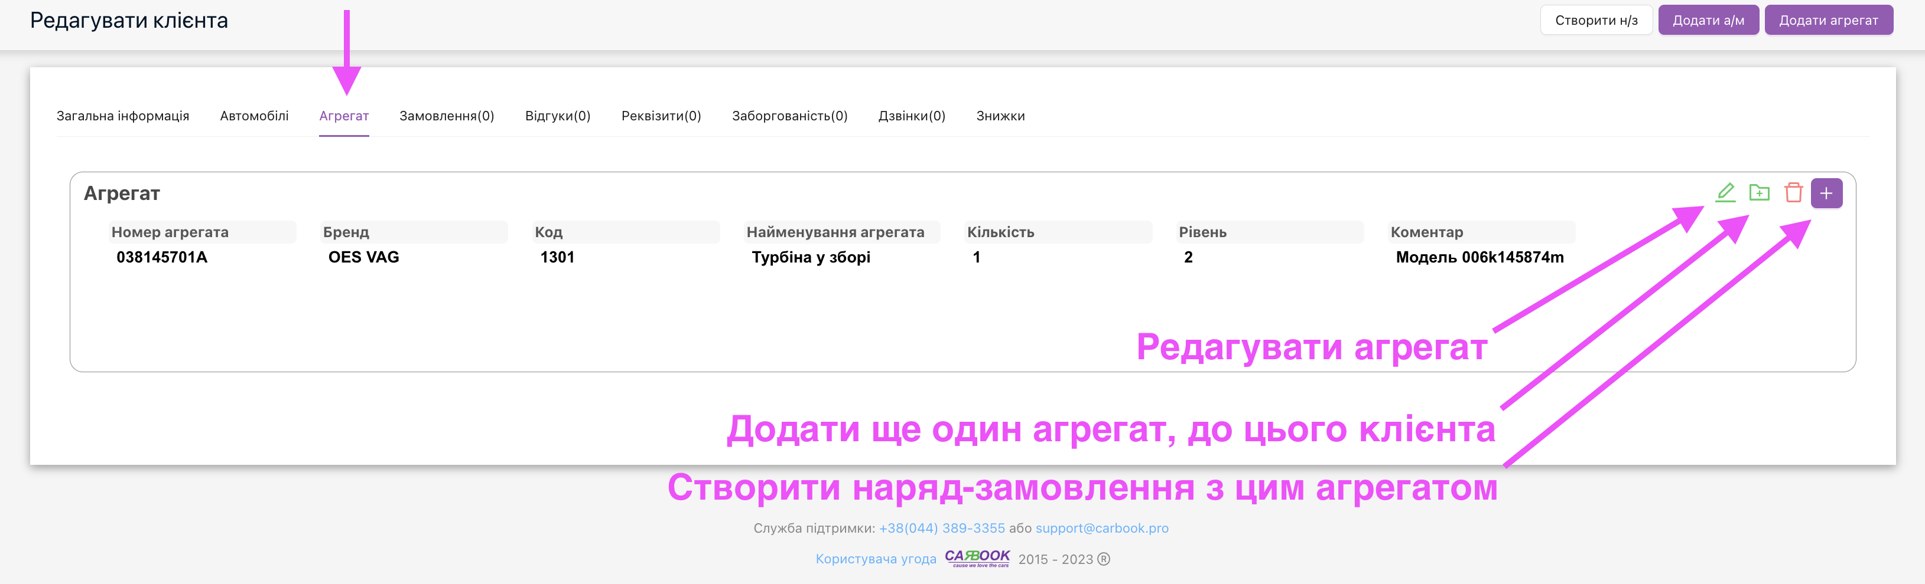The width and height of the screenshot is (1925, 584).
Task: Open the support@carbook.pro email link
Action: point(1101,528)
